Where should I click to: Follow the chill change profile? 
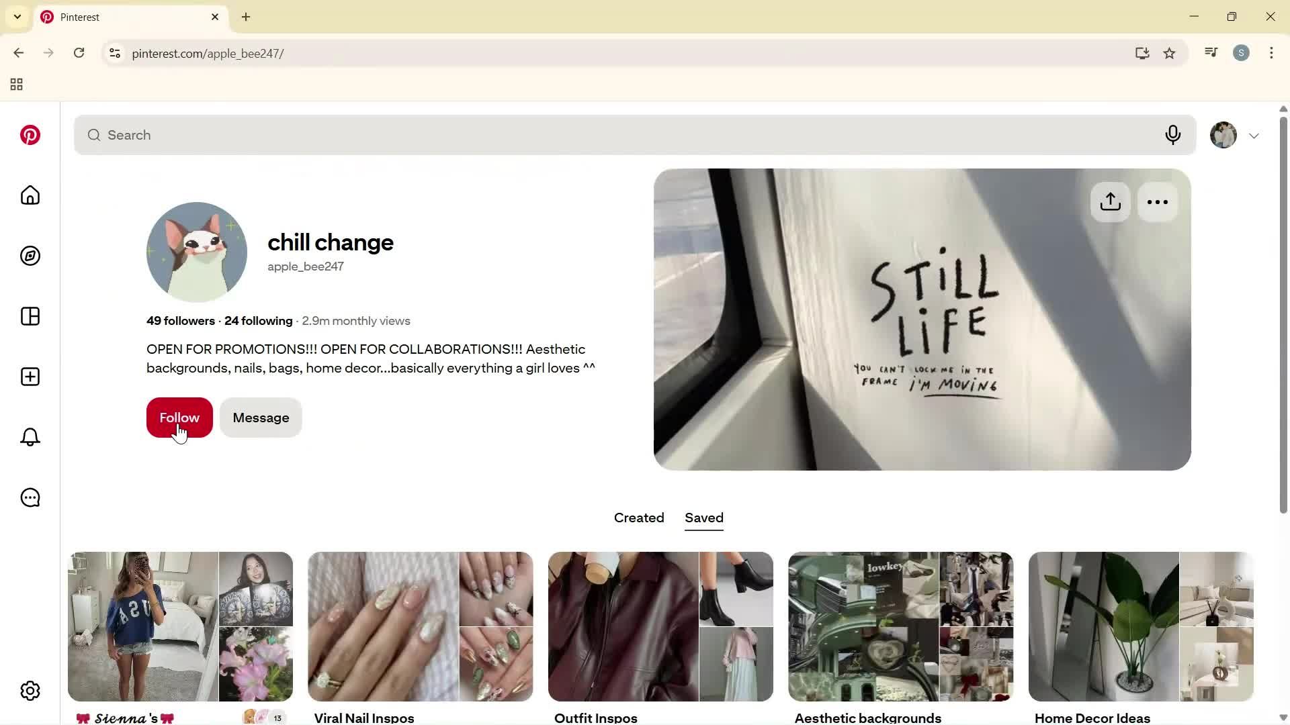(179, 418)
